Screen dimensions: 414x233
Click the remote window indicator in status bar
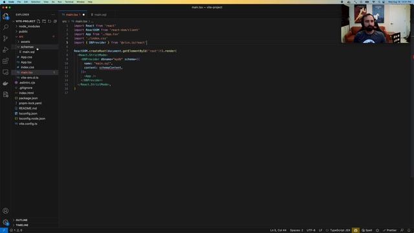[x=4, y=230]
